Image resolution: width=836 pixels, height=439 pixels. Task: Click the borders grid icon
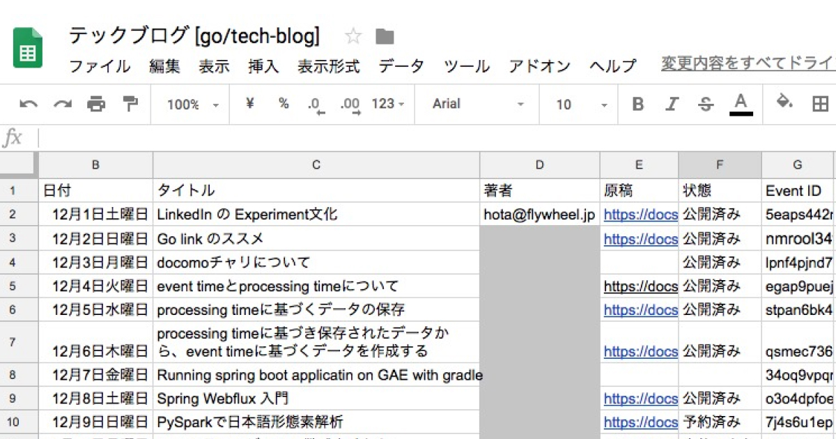[x=820, y=105]
